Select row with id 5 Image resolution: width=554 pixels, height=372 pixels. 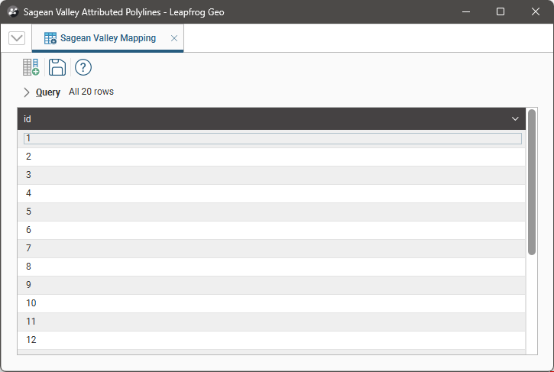272,212
